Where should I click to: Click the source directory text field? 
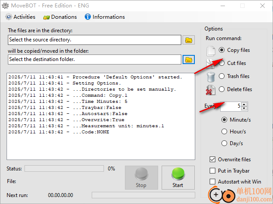(x=94, y=40)
